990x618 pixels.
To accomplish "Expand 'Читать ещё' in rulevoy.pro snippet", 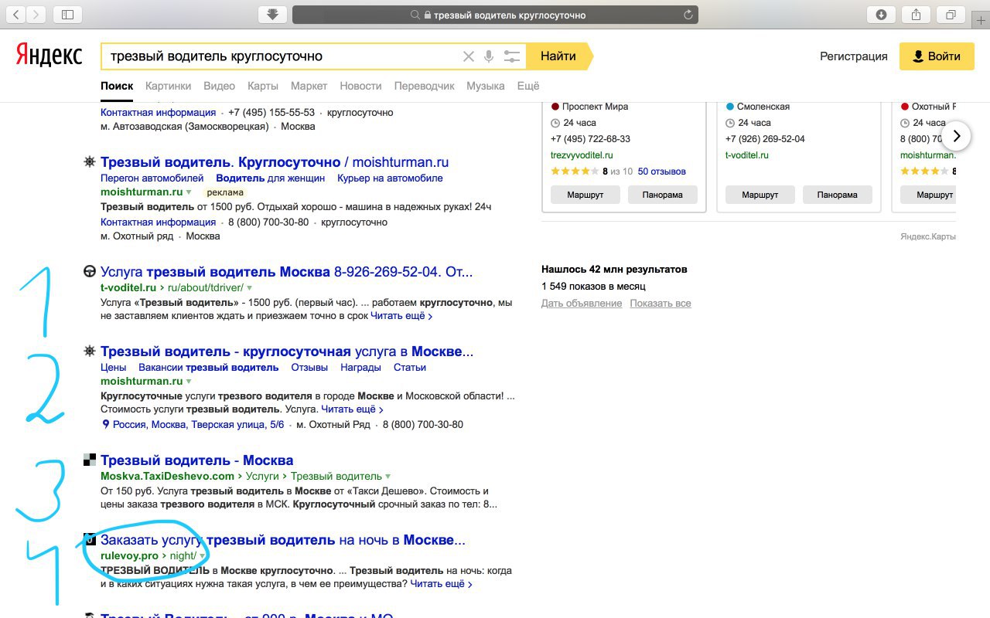I will tap(442, 584).
